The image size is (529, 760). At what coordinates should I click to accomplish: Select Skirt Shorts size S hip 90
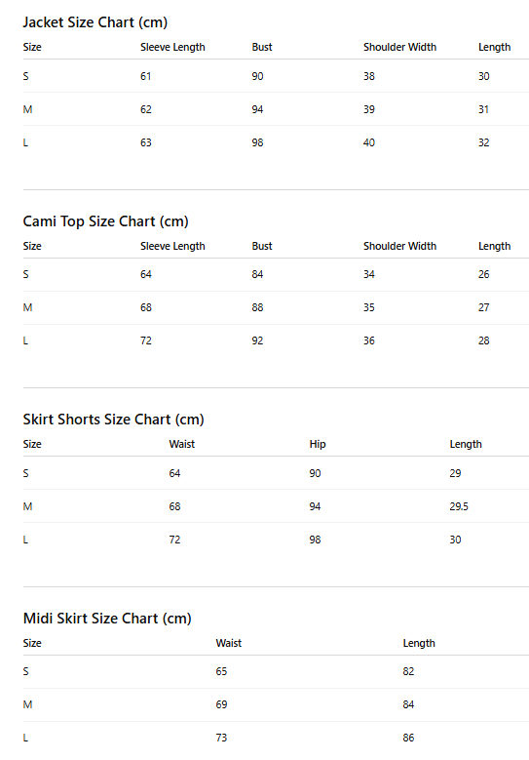315,473
